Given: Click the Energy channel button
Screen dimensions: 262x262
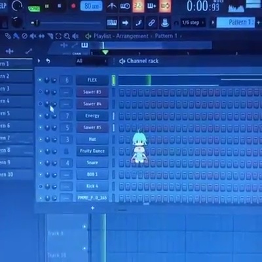Looking at the screenshot, I should (92, 116).
